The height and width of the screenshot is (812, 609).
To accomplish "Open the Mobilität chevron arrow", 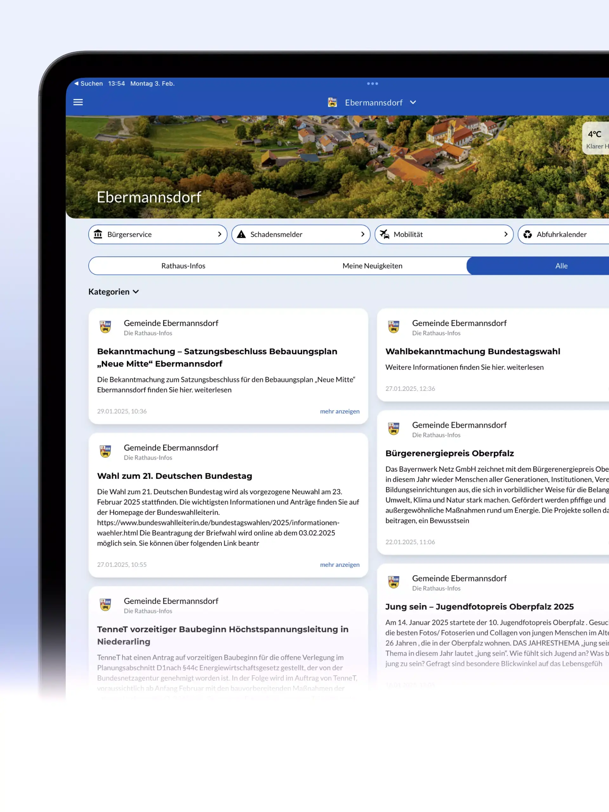I will point(506,234).
